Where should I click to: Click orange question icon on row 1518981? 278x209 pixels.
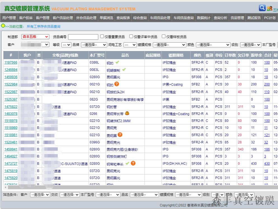pyautogui.click(x=120, y=134)
